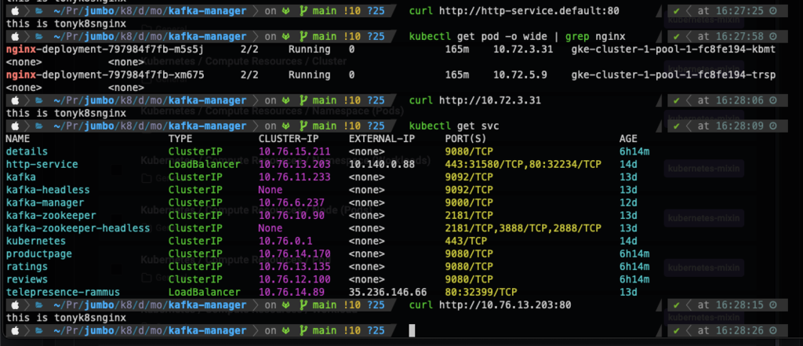Click cluster IP 10.76.14.89
Image resolution: width=803 pixels, height=346 pixels.
coord(292,292)
